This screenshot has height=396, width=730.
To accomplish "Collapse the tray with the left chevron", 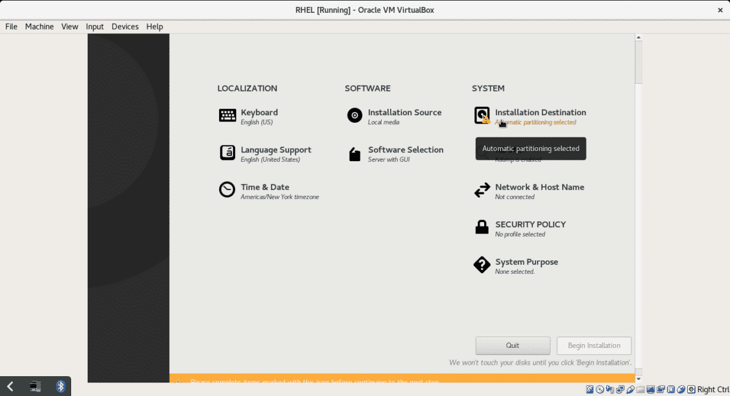I will pos(10,386).
